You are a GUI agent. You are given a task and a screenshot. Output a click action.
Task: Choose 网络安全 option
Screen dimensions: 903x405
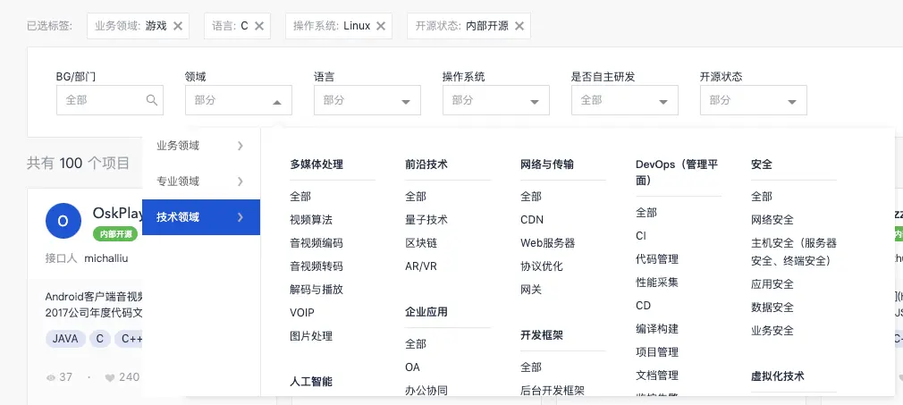(772, 220)
